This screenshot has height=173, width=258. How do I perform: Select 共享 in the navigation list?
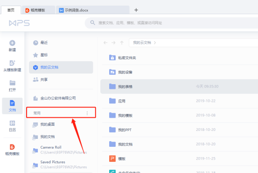61,79
